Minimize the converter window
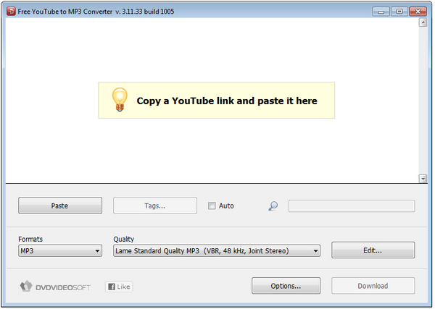435x309 pixels. [381, 12]
